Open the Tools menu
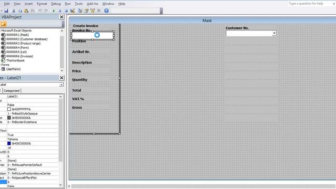Viewport: 336px width, 189px height. [79, 4]
